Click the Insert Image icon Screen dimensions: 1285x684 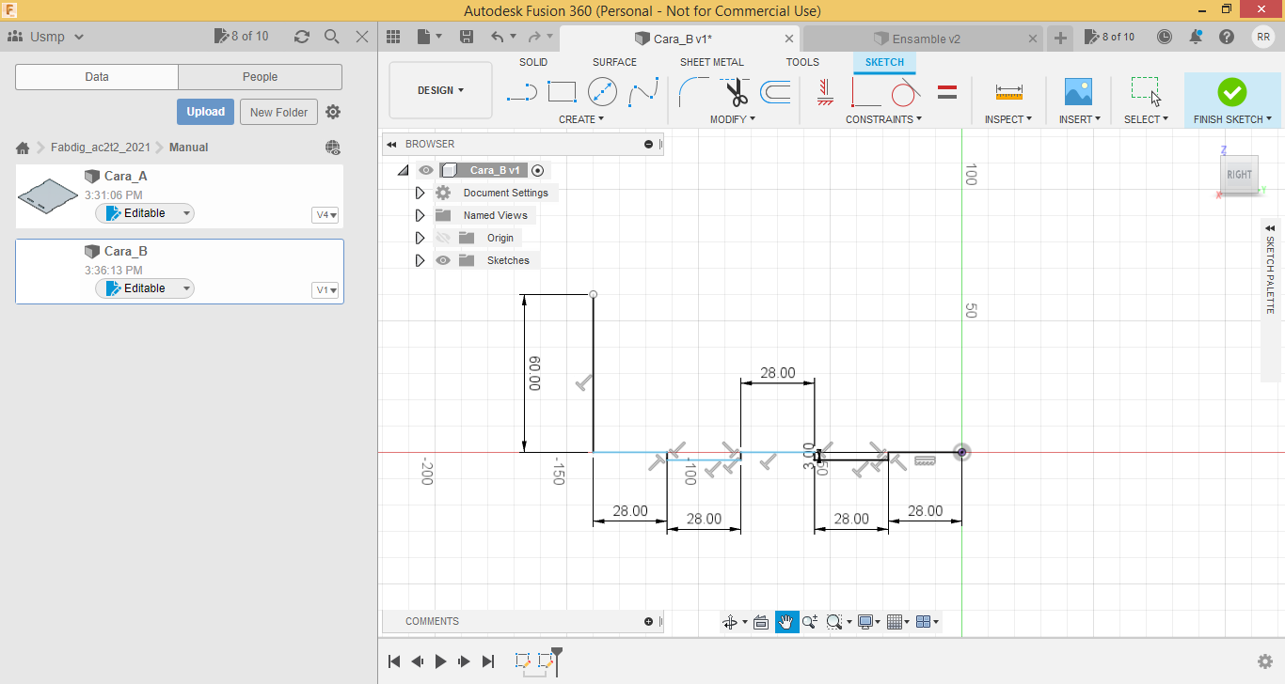1078,92
